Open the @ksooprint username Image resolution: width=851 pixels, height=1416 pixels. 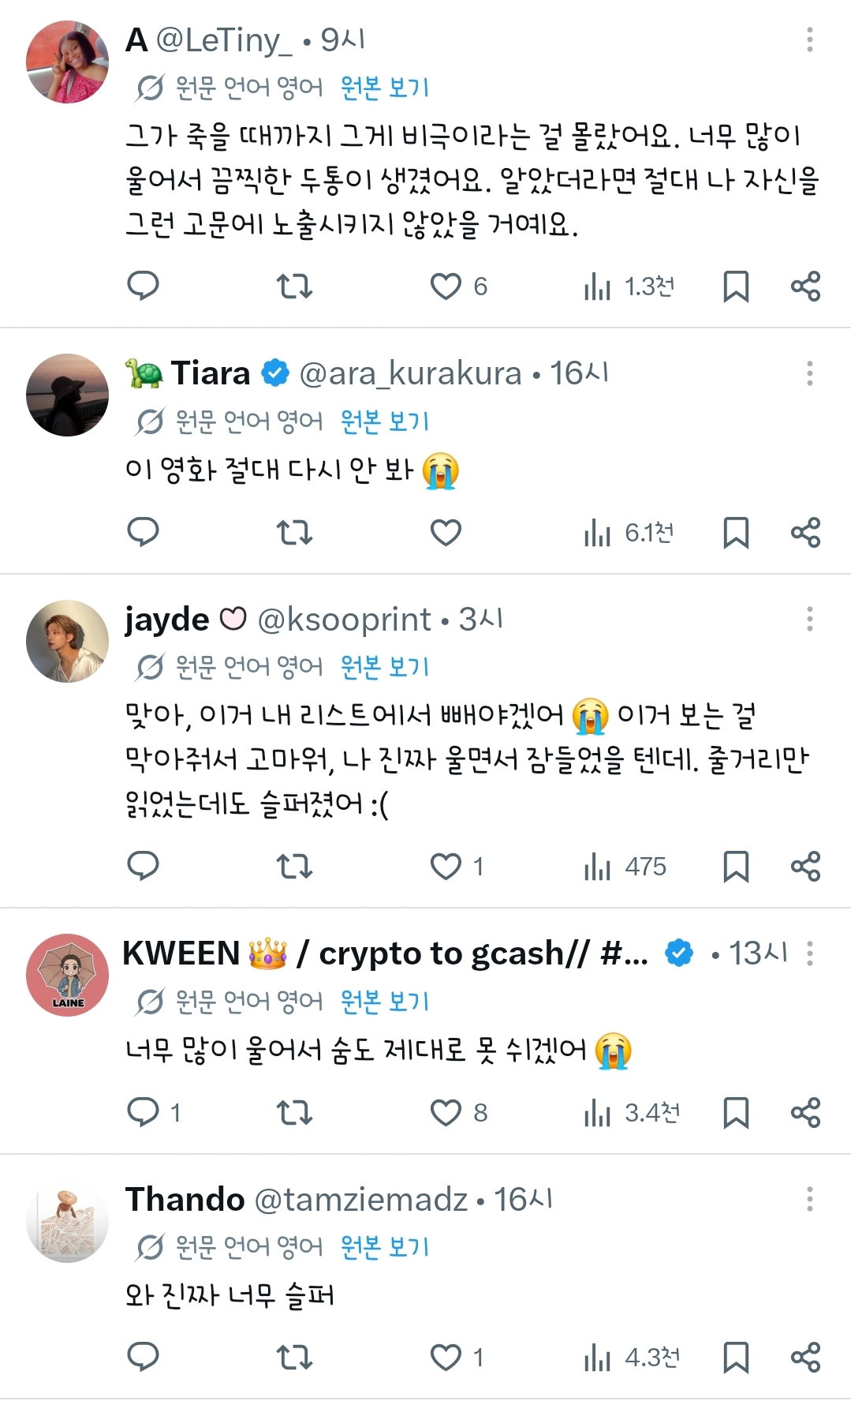pyautogui.click(x=345, y=620)
